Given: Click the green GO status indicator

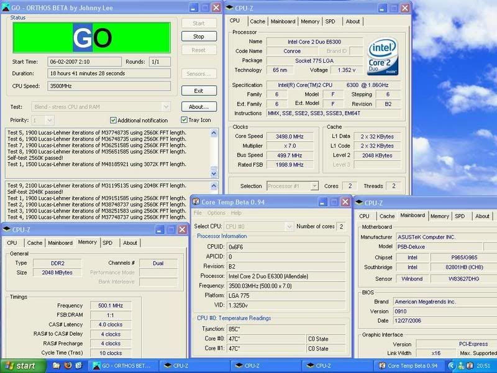Looking at the screenshot, I should 91,37.
